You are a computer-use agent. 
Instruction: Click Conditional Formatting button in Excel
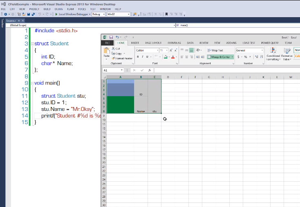pos(273,54)
